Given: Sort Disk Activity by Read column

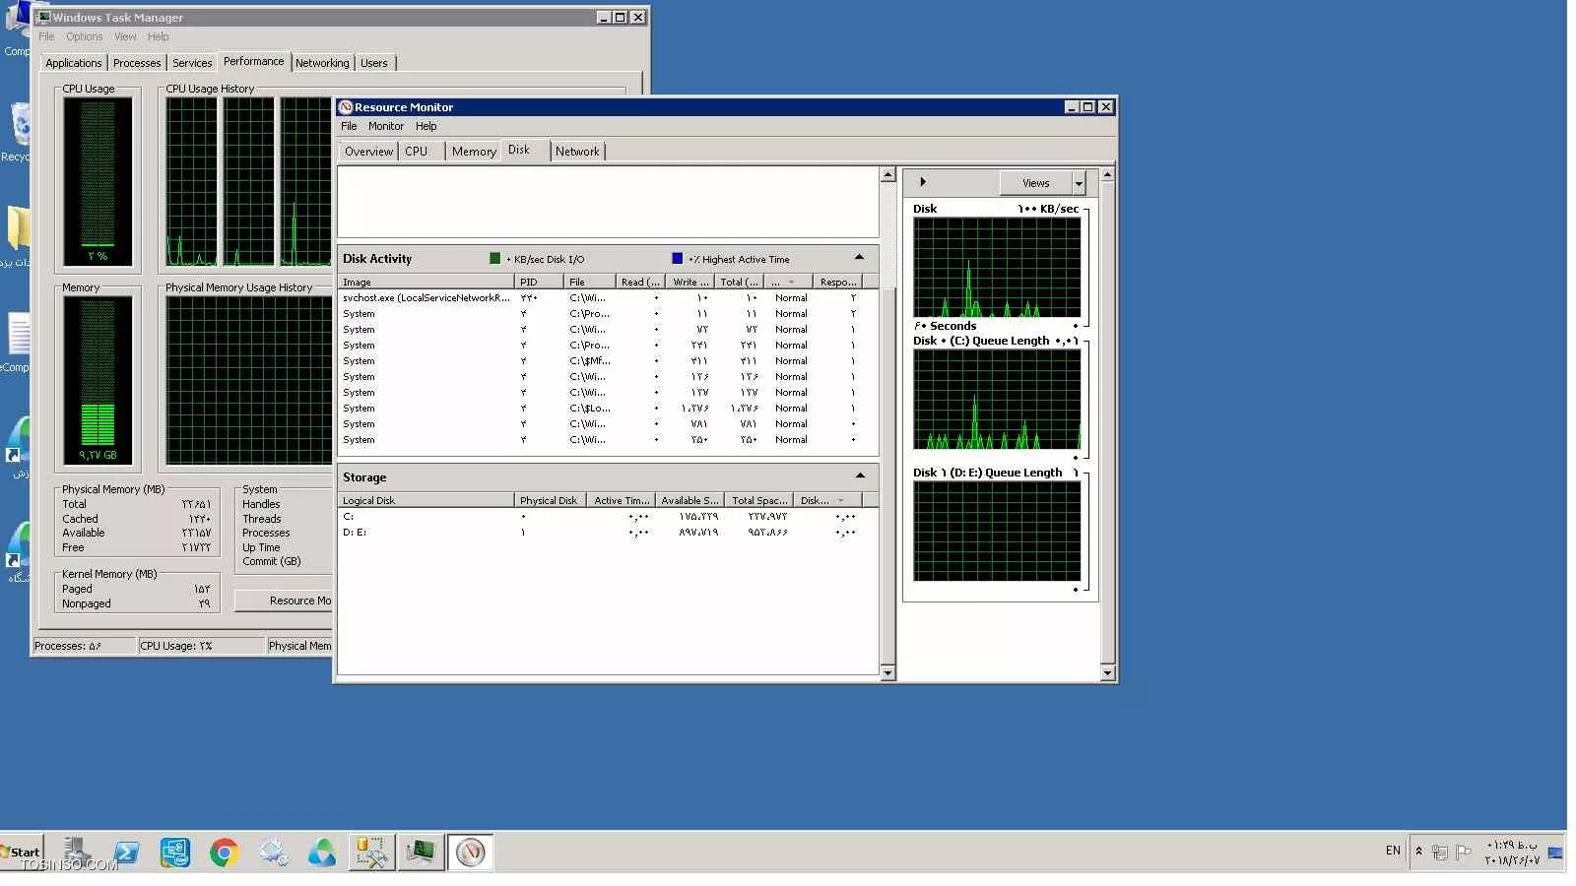Looking at the screenshot, I should 640,283.
